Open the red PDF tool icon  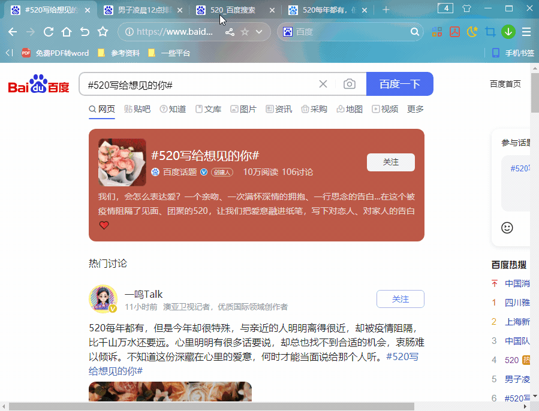(x=455, y=32)
